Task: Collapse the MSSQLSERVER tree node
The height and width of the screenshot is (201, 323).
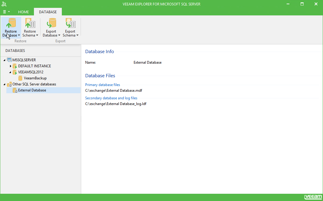Action: pyautogui.click(x=5, y=60)
